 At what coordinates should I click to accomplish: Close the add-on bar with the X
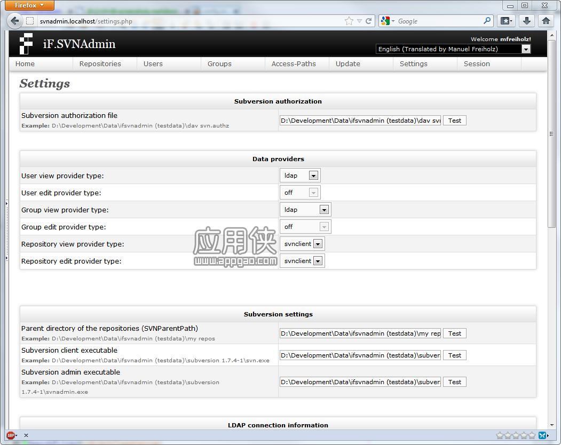click(26, 435)
